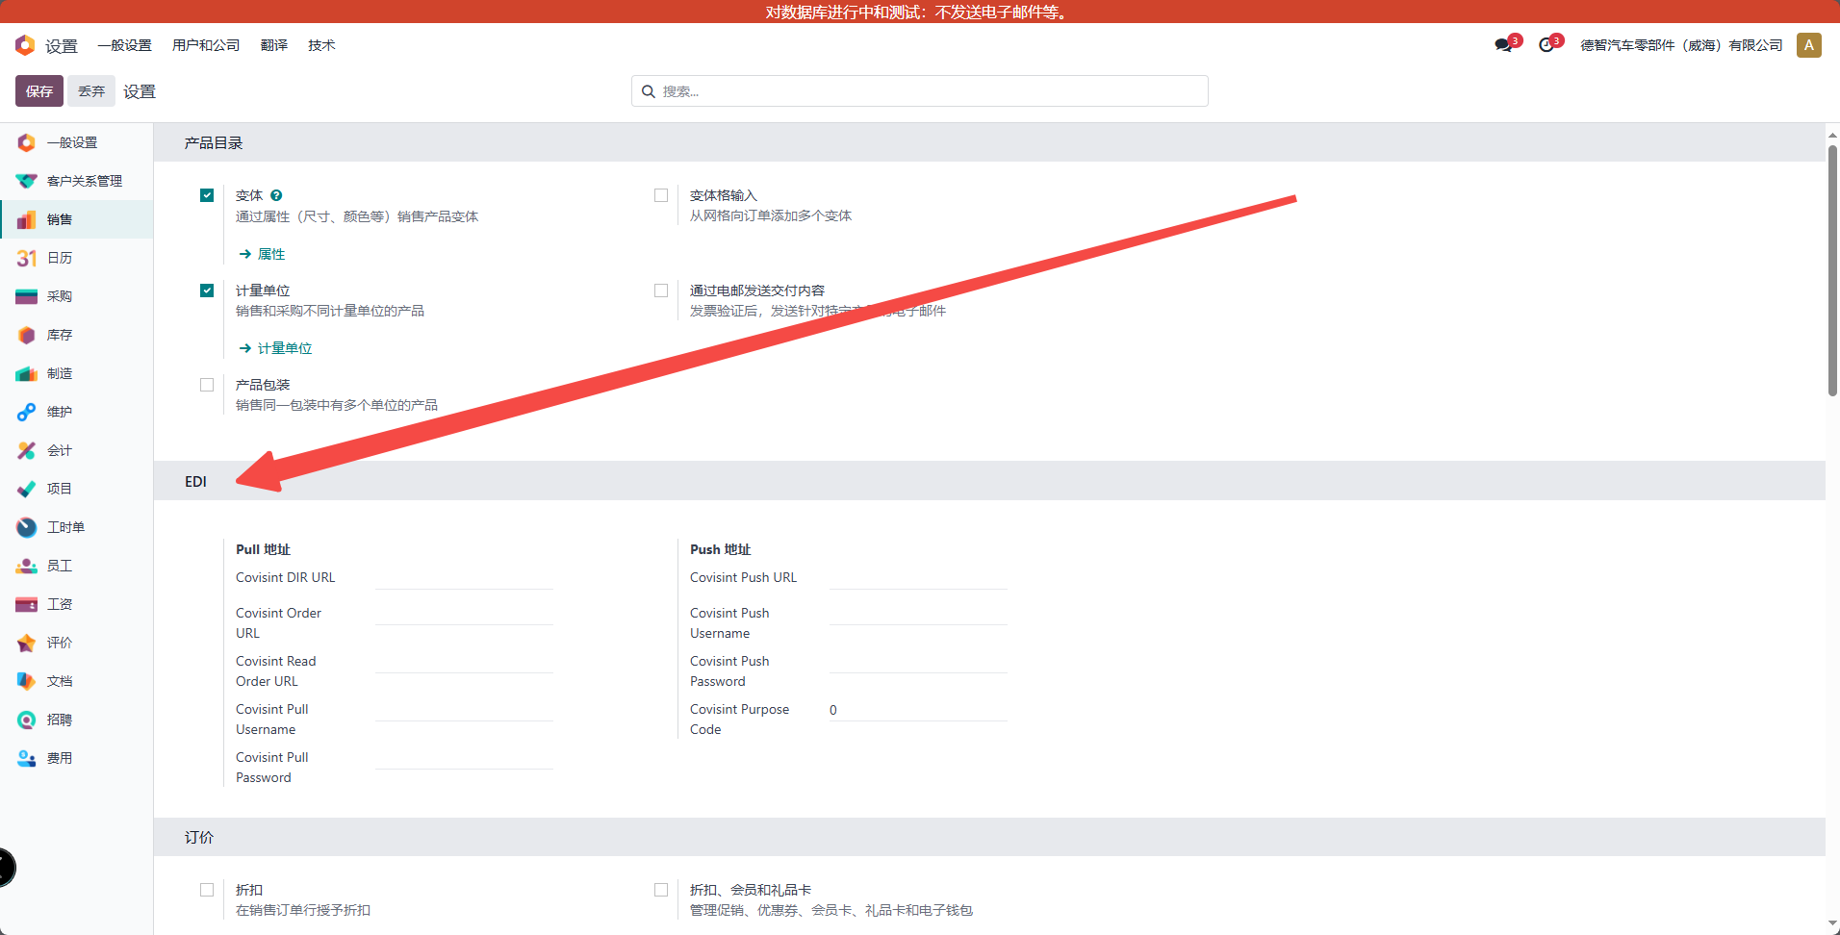
Task: Click the user avatar icon
Action: [x=1808, y=45]
